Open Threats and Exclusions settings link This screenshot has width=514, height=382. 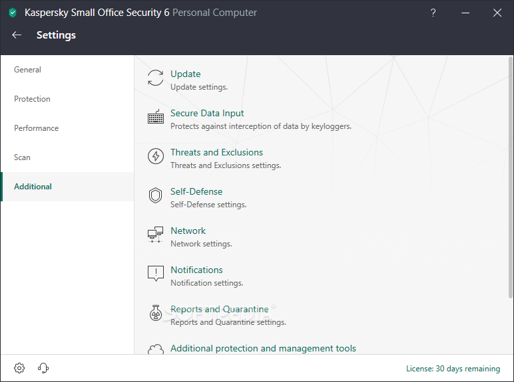[x=216, y=152]
